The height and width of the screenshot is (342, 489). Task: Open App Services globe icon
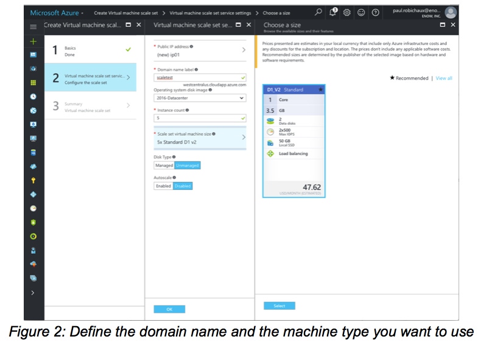point(33,111)
